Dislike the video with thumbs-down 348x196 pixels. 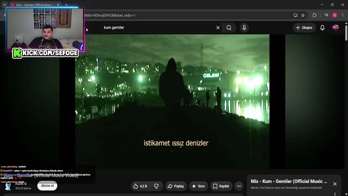(156, 186)
